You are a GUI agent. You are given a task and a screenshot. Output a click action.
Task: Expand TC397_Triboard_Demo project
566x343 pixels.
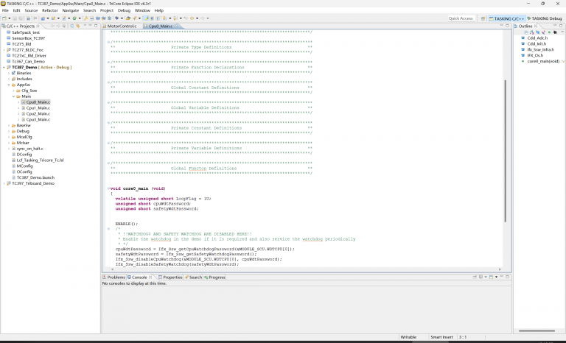coord(4,183)
